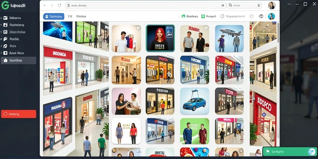The width and height of the screenshot is (318, 159).
Task: Open the Bnogril toolbar item
Action: [208, 16]
